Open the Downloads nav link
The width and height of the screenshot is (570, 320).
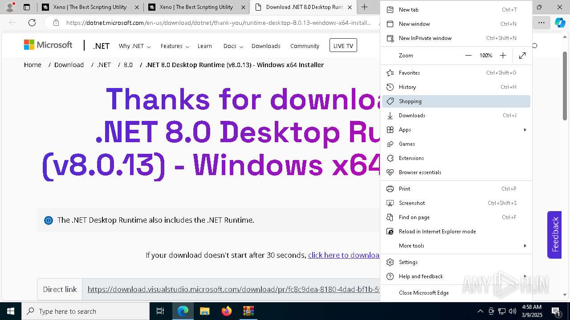[266, 46]
